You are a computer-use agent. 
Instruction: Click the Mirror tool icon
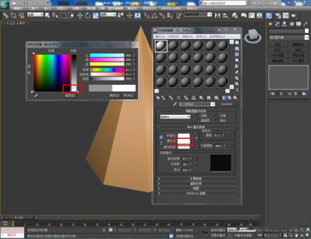pyautogui.click(x=217, y=16)
